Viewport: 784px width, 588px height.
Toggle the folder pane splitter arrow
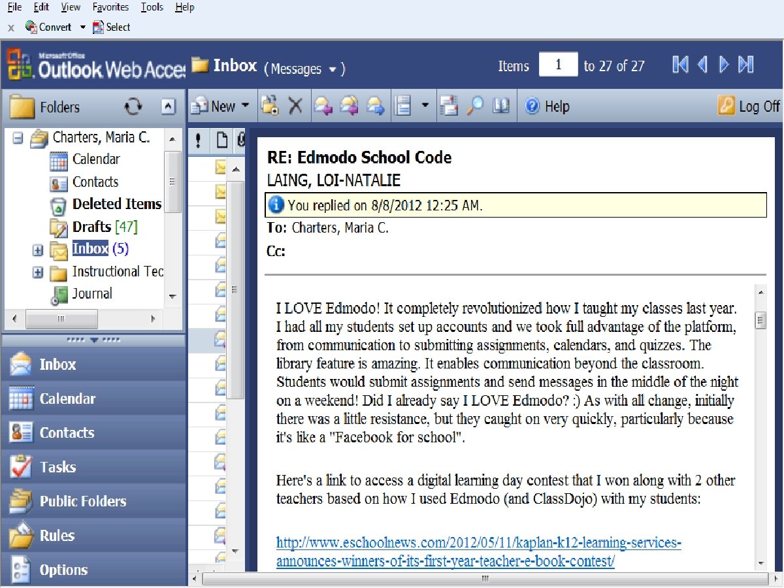tap(93, 340)
